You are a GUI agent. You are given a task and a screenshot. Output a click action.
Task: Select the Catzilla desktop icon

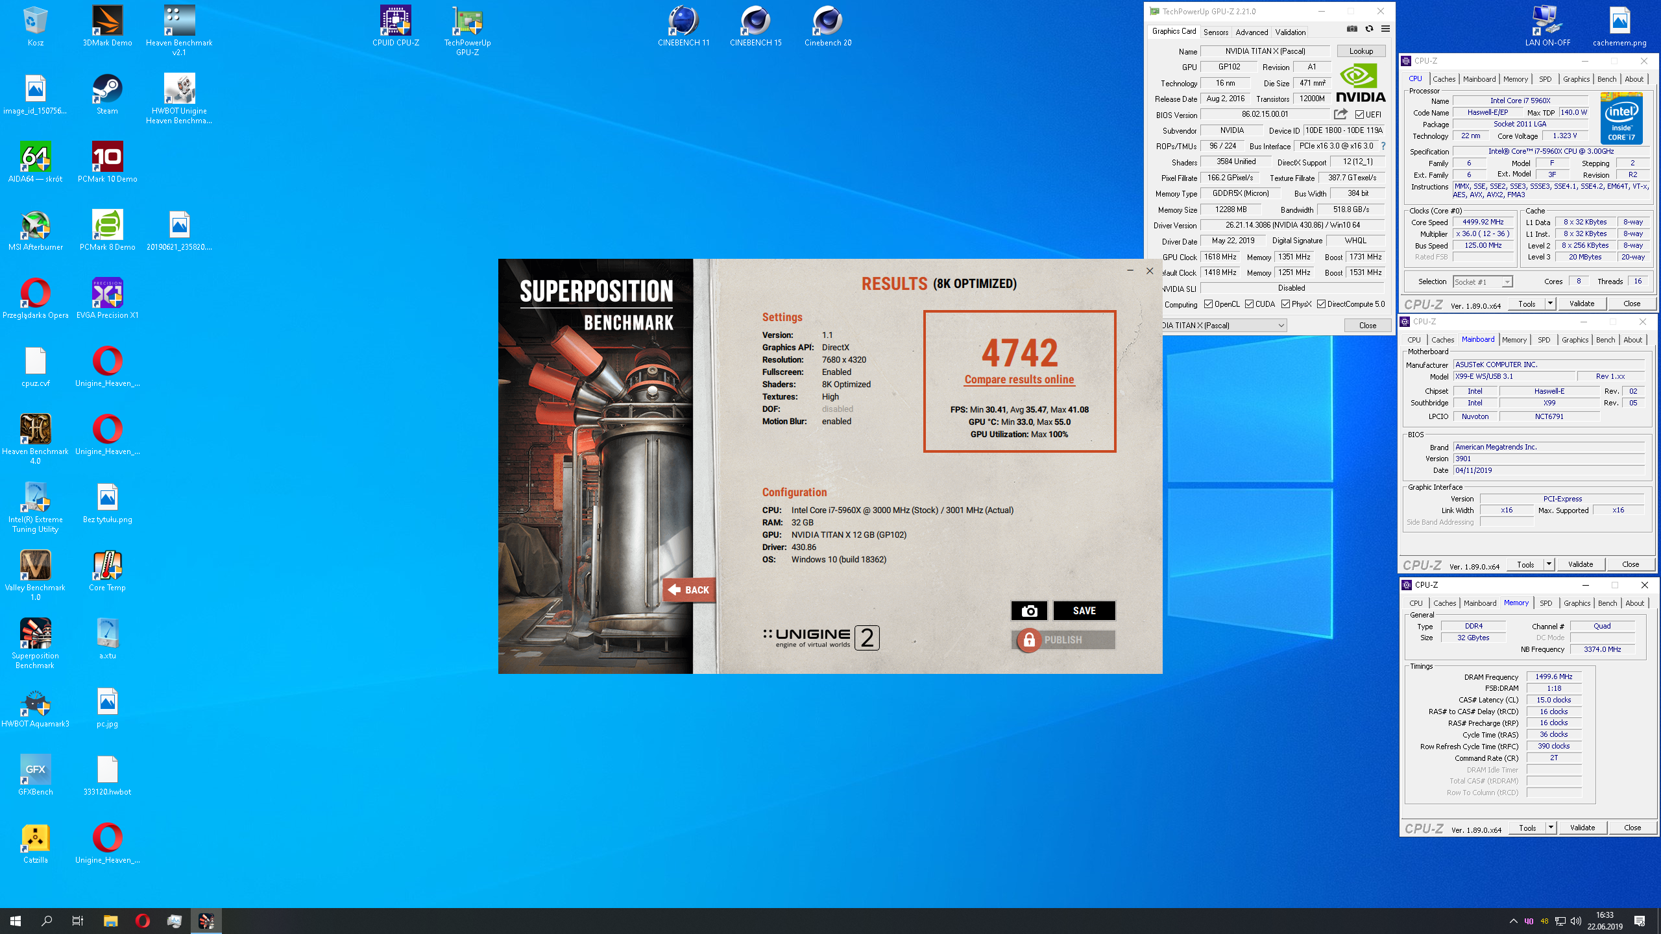36,843
